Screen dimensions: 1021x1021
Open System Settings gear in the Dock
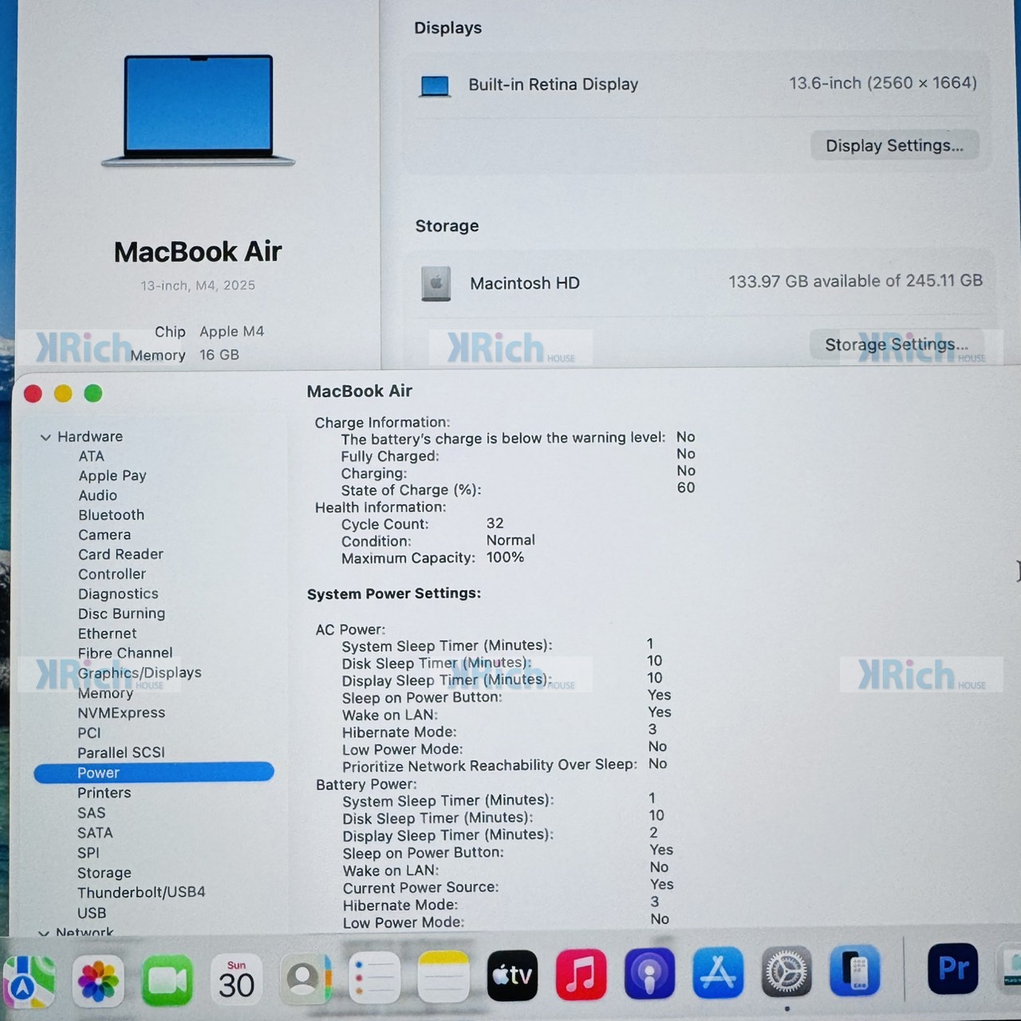coord(786,972)
